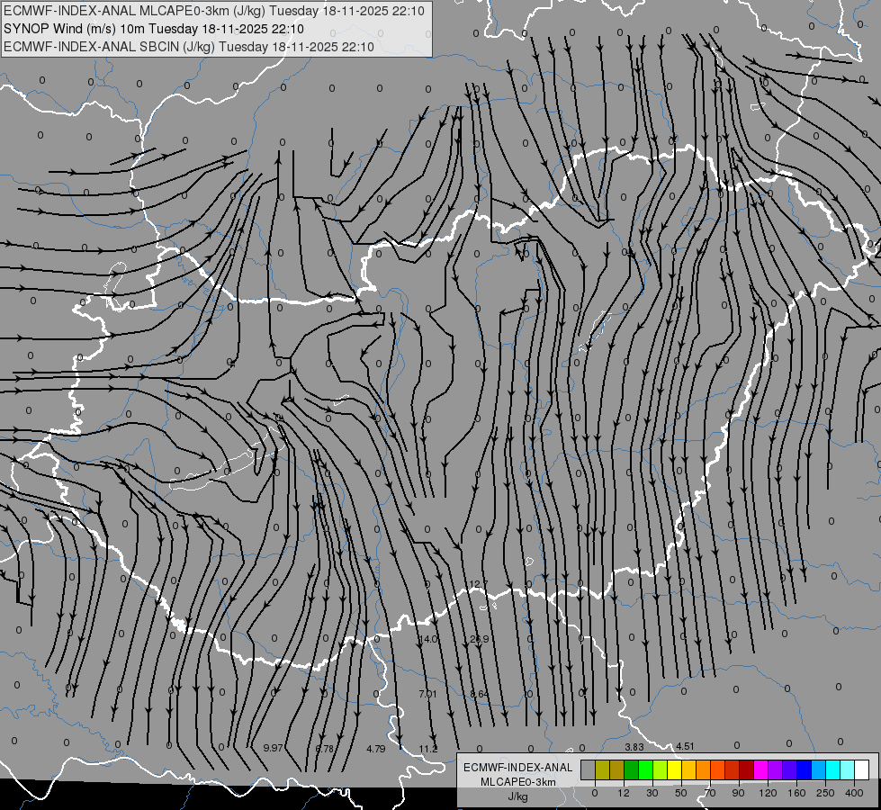Click the '7.01' value on the map
Viewport: 881px width, 810px height.
[x=428, y=694]
